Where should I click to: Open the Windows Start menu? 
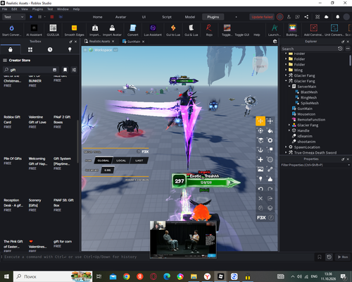tap(6, 276)
